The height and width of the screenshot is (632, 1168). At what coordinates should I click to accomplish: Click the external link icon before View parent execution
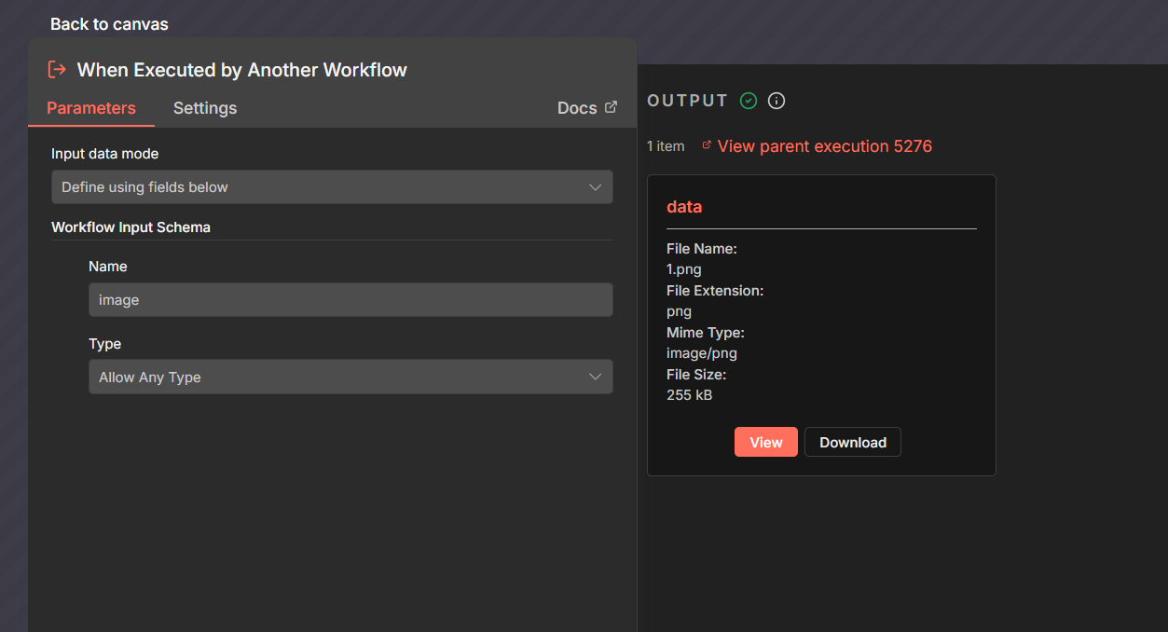(x=707, y=145)
